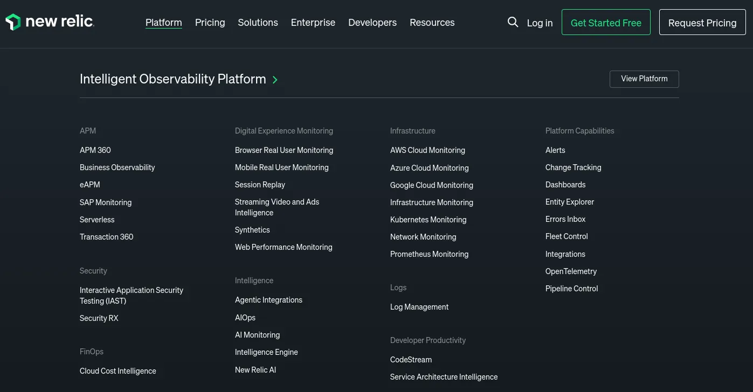Click the Get Started Free button
This screenshot has width=753, height=392.
tap(606, 22)
